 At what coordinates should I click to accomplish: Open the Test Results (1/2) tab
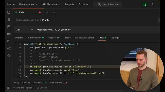click(x=59, y=83)
